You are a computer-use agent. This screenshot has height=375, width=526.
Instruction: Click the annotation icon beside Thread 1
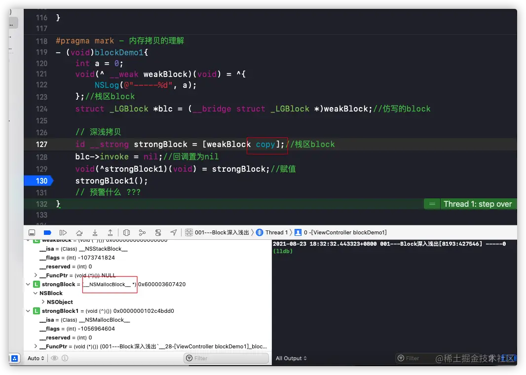(432, 204)
